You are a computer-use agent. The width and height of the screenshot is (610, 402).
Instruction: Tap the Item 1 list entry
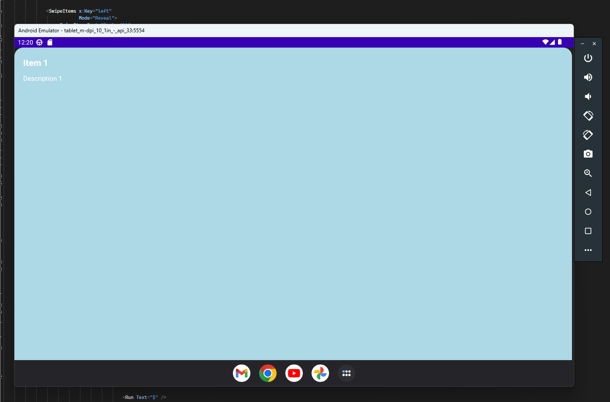[x=35, y=63]
